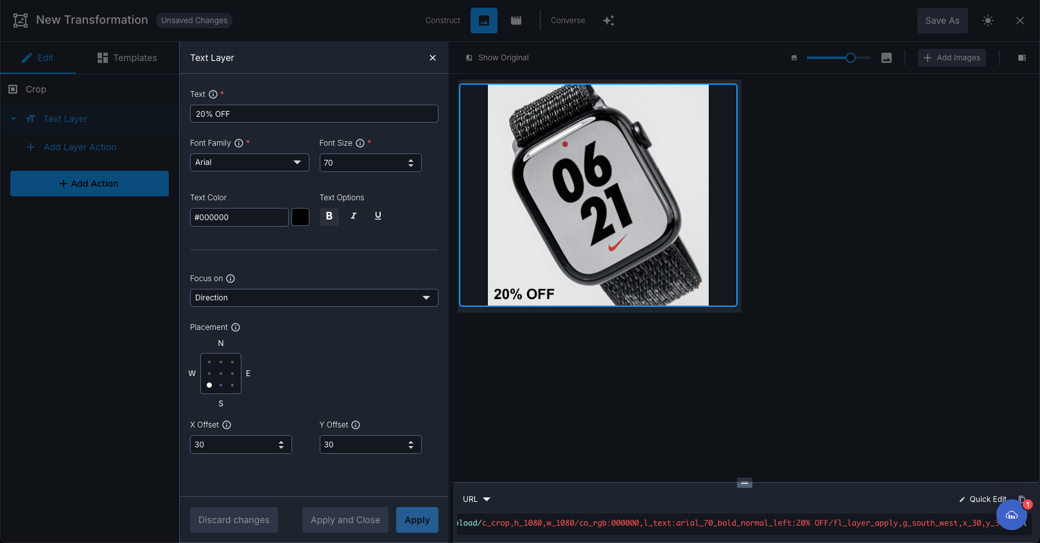Click the Font Size stepper arrows

coord(411,163)
